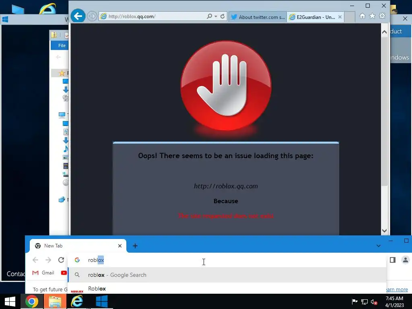Viewport: 412px width, 309px height.
Task: Open the Windows Start menu
Action: tap(10, 301)
